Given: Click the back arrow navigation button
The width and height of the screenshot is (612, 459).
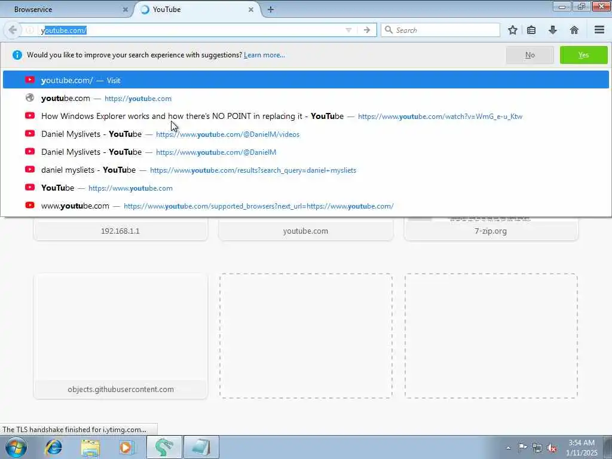Looking at the screenshot, I should click(13, 30).
